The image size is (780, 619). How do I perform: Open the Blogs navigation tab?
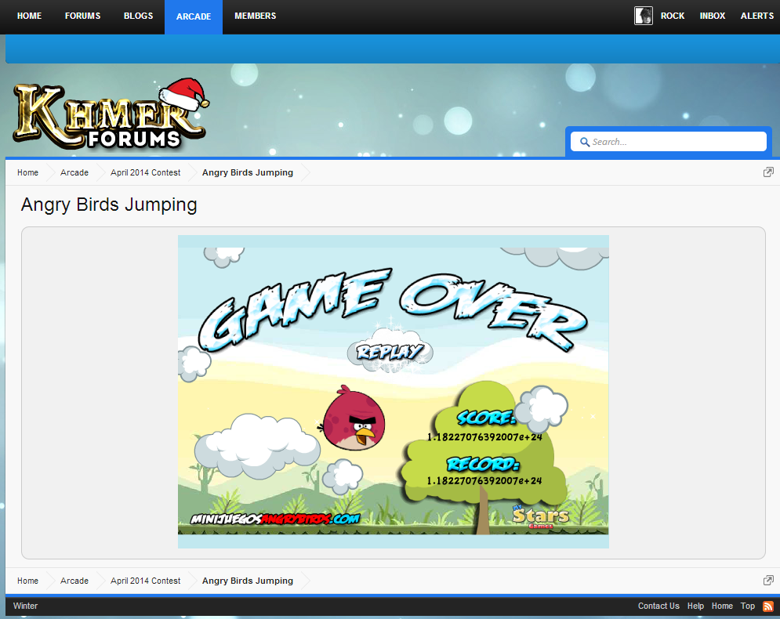coord(139,16)
